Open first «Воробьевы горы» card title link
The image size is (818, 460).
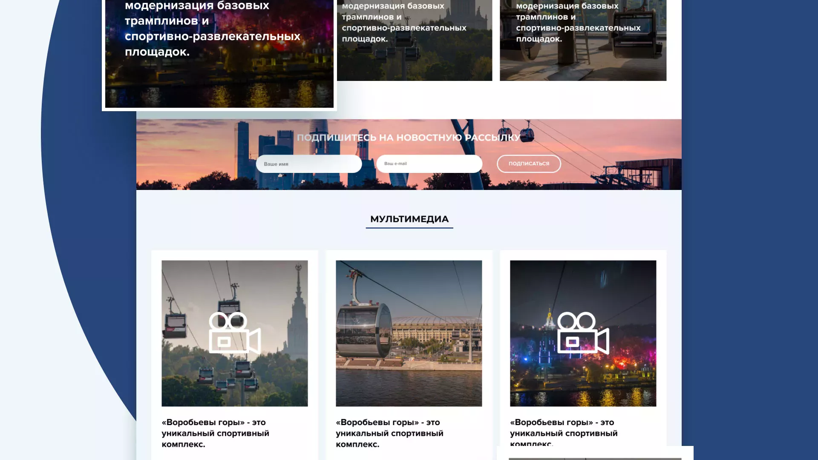point(215,433)
